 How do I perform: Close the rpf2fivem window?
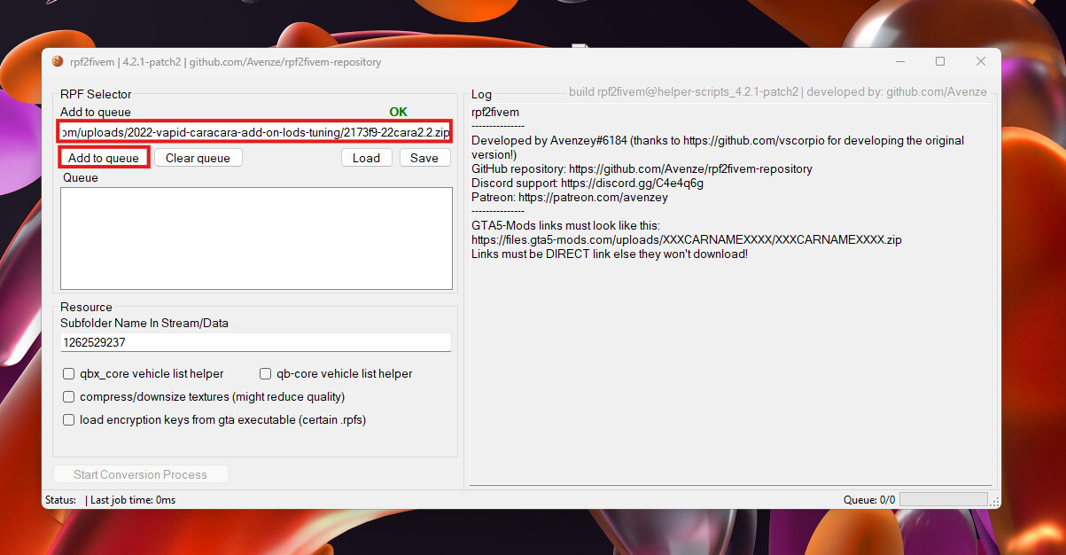pyautogui.click(x=981, y=61)
